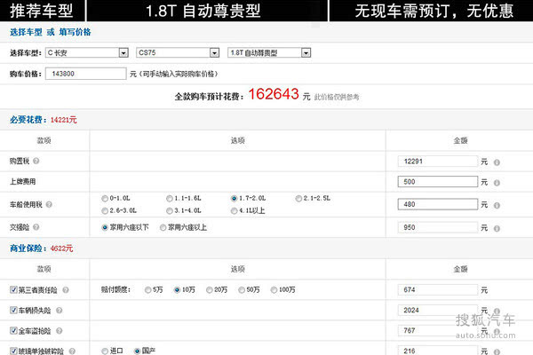Choose 20万 compensation limit option
Viewport: 533px width, 355px height.
pyautogui.click(x=209, y=289)
